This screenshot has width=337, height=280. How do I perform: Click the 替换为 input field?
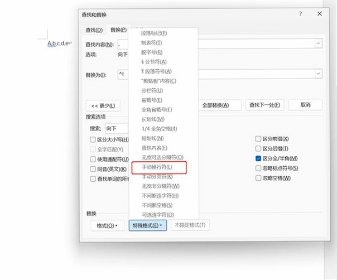pyautogui.click(x=220, y=74)
